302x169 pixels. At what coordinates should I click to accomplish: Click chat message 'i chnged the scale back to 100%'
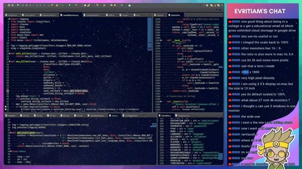[265, 43]
